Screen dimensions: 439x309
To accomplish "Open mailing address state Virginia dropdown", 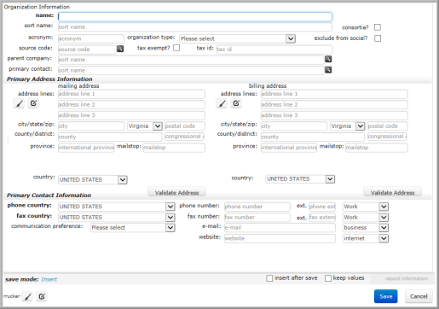I will point(145,126).
